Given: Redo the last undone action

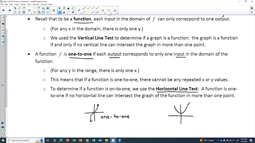Looking at the screenshot, I should [19, 8].
